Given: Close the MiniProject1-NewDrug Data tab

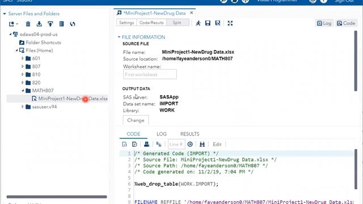Looking at the screenshot, I should pyautogui.click(x=192, y=12).
